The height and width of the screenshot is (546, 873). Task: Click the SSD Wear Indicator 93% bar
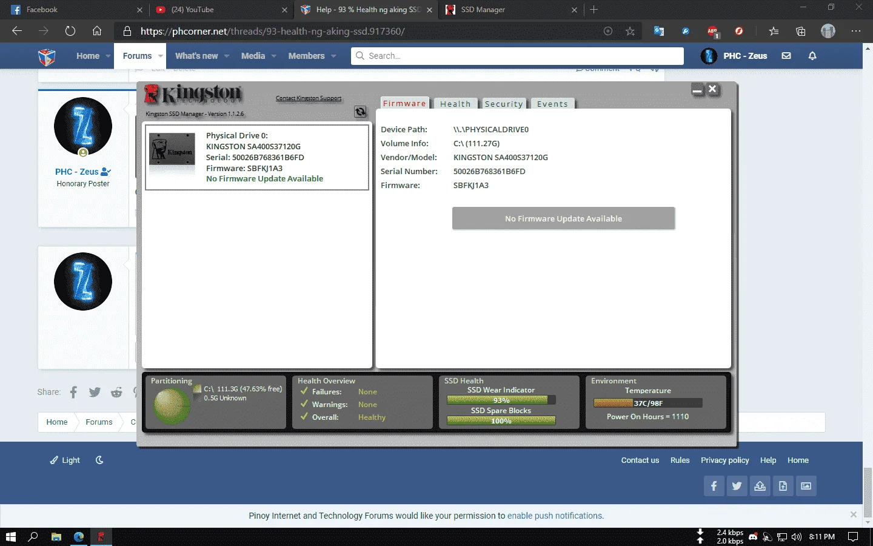pyautogui.click(x=501, y=400)
